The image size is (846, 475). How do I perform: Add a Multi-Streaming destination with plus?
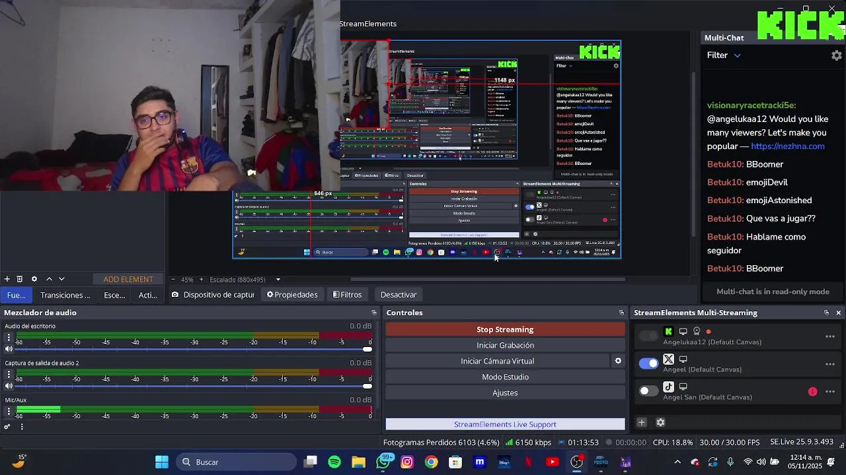[x=641, y=422]
